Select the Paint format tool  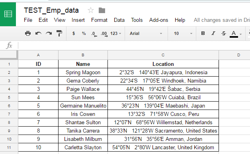click(x=59, y=33)
